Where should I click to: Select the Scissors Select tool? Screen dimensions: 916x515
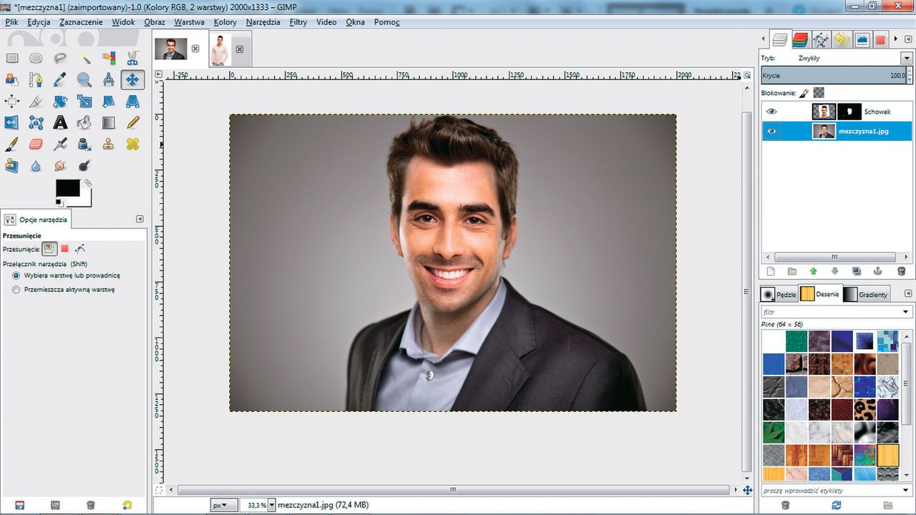pos(132,58)
